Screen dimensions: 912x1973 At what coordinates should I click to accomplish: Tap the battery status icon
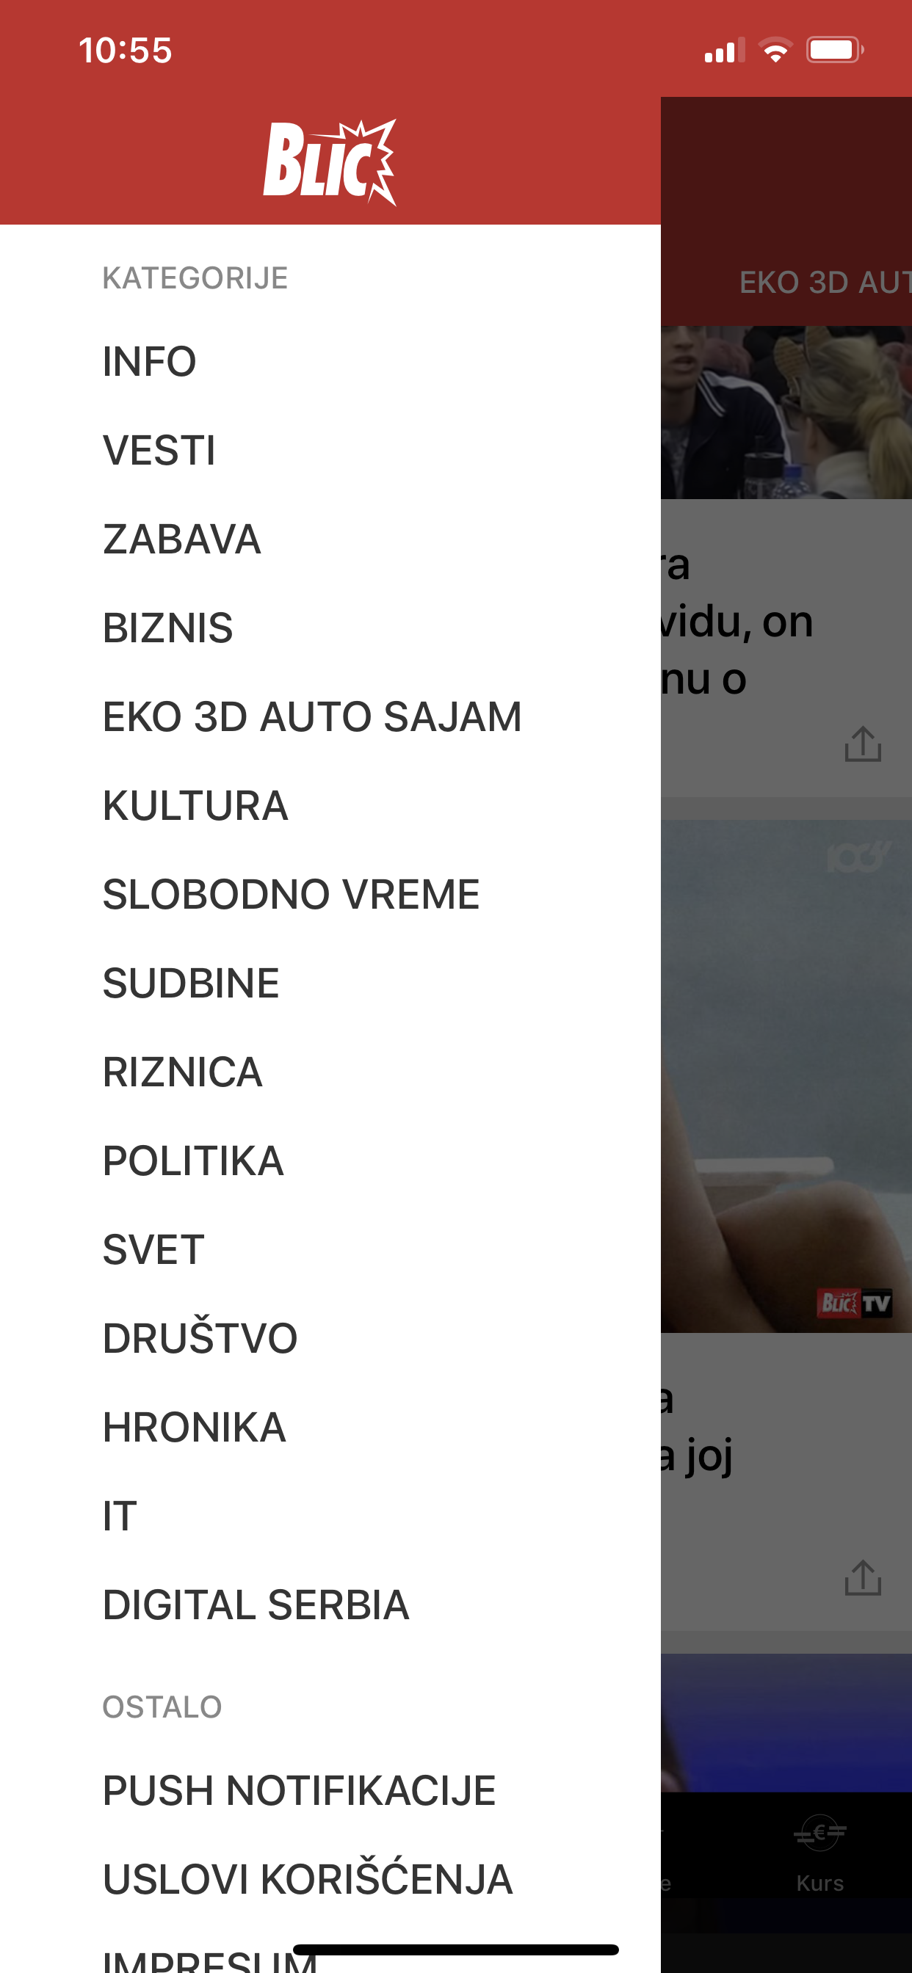tap(835, 51)
